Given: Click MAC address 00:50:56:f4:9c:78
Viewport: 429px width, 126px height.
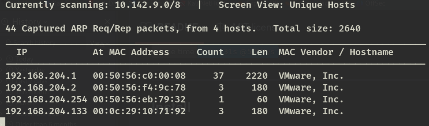Looking at the screenshot, I should tap(139, 87).
